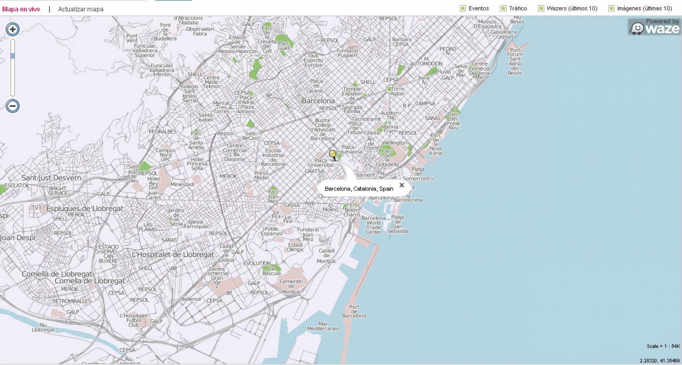Click the Plaça de Joanic label
This screenshot has width=682, height=365.
coord(316,86)
